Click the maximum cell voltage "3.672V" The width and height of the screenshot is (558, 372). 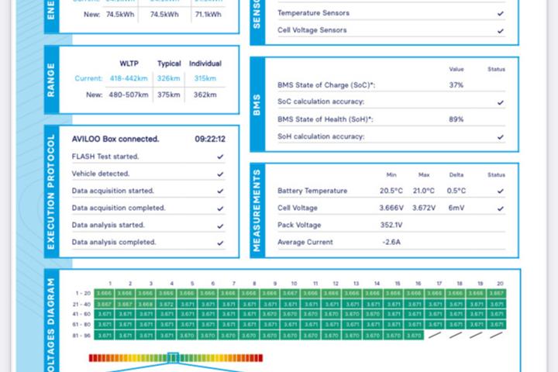[423, 208]
